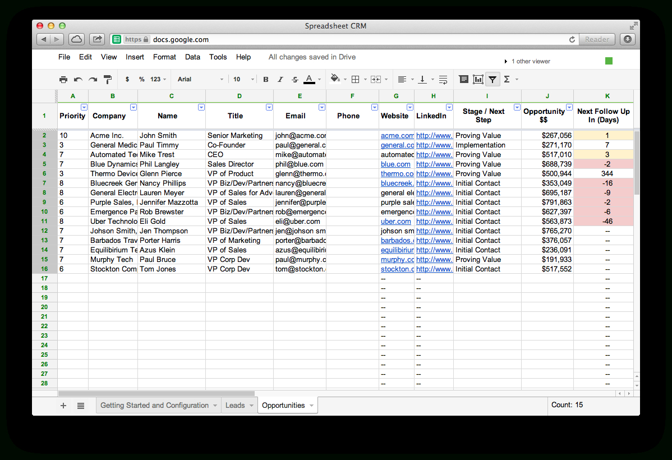Viewport: 672px width, 460px height.
Task: Switch to the Leads sheet tab
Action: [235, 406]
